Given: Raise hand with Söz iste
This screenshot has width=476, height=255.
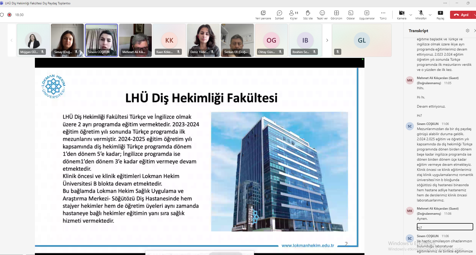Looking at the screenshot, I should pos(308,15).
